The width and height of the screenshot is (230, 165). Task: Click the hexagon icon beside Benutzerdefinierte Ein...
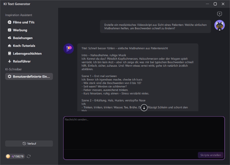(9, 76)
